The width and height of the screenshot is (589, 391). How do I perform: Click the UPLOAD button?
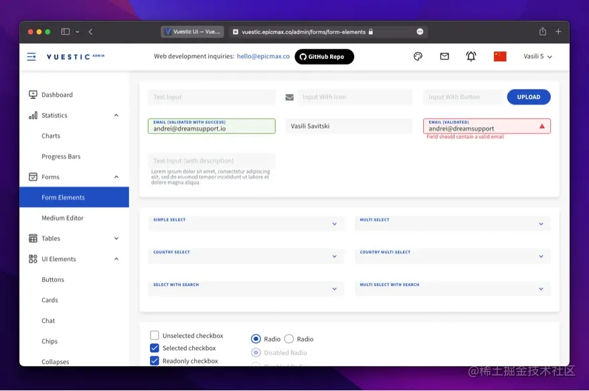pos(528,96)
